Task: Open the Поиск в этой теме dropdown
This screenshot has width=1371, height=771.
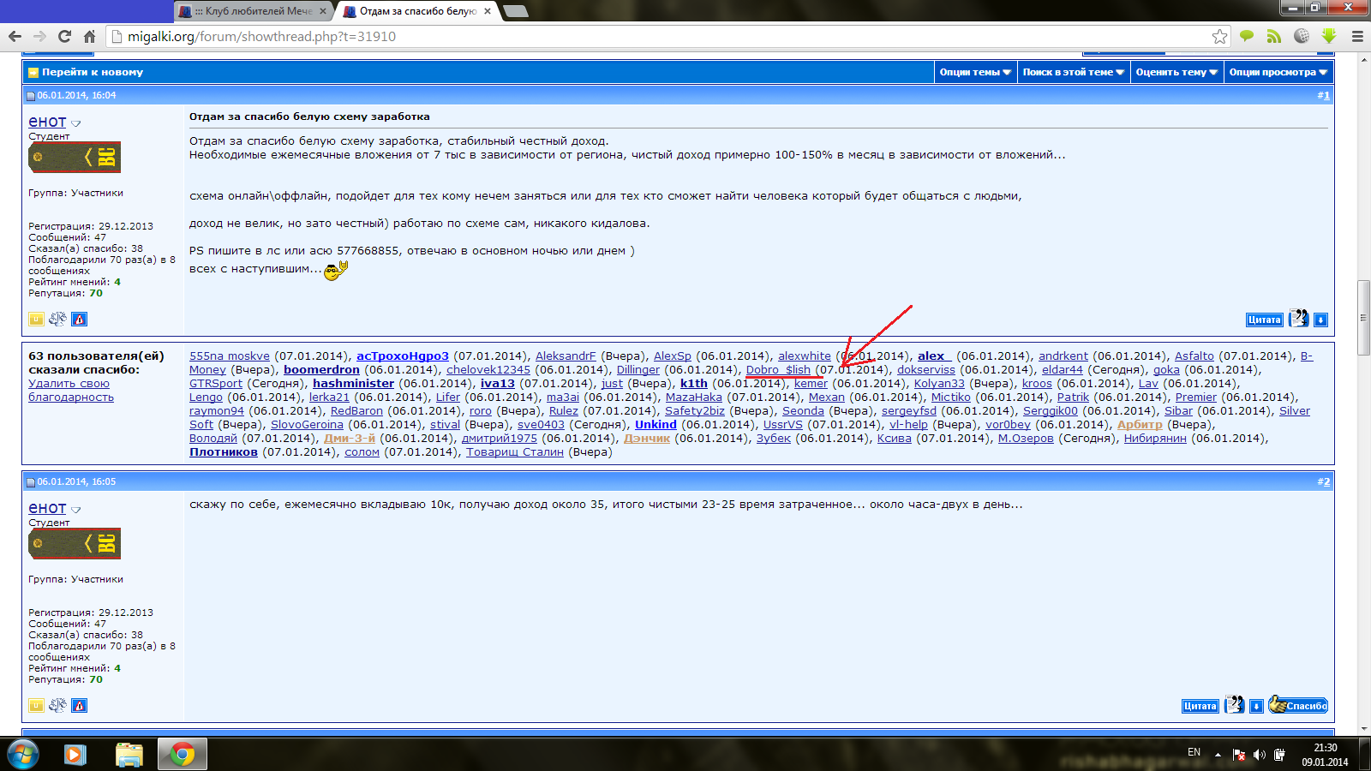Action: (1074, 72)
